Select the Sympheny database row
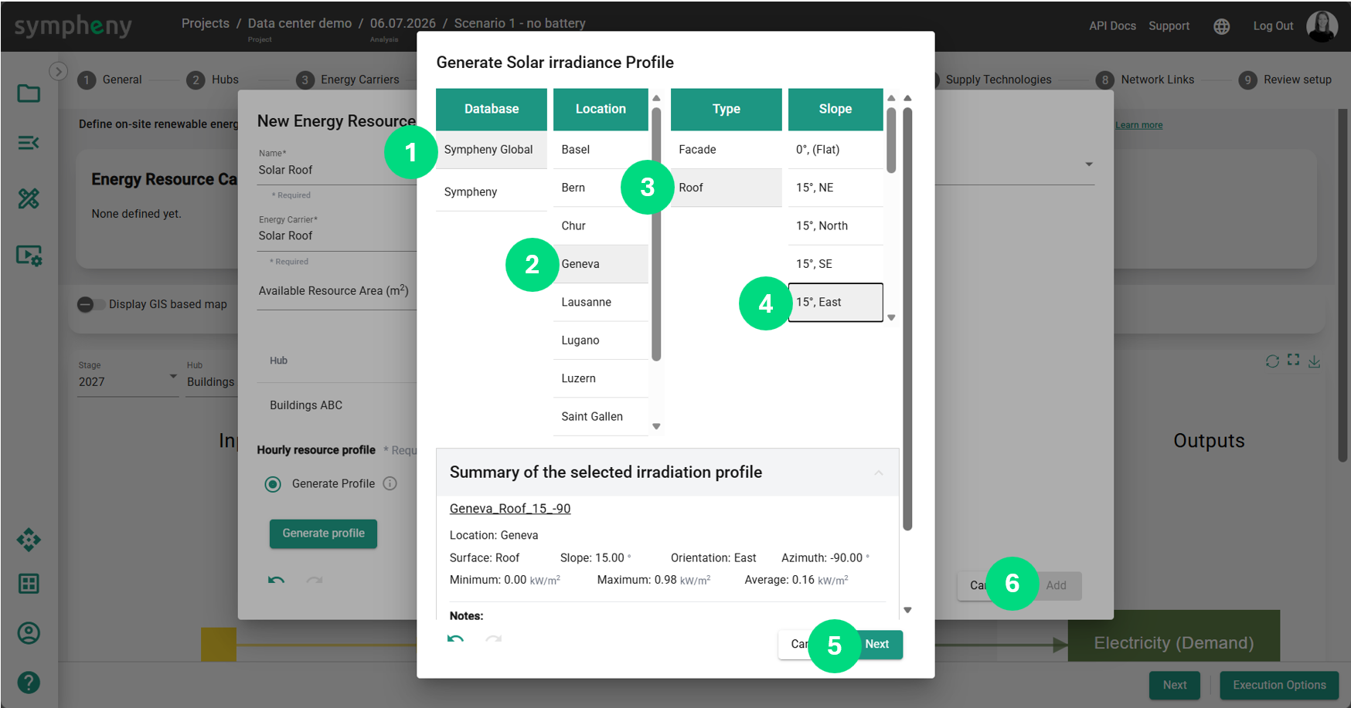Screen dimensions: 1351x708 pos(492,191)
